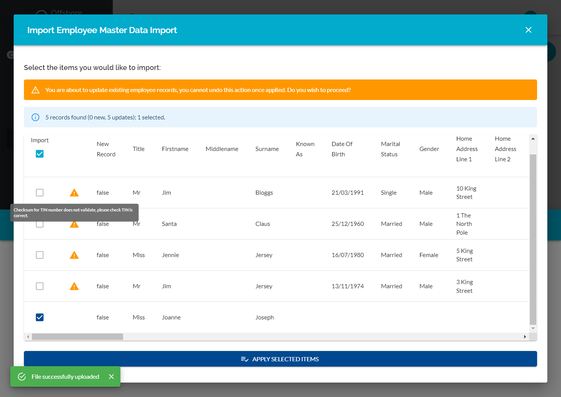Click the date cell '13/11/1974'

pyautogui.click(x=348, y=286)
